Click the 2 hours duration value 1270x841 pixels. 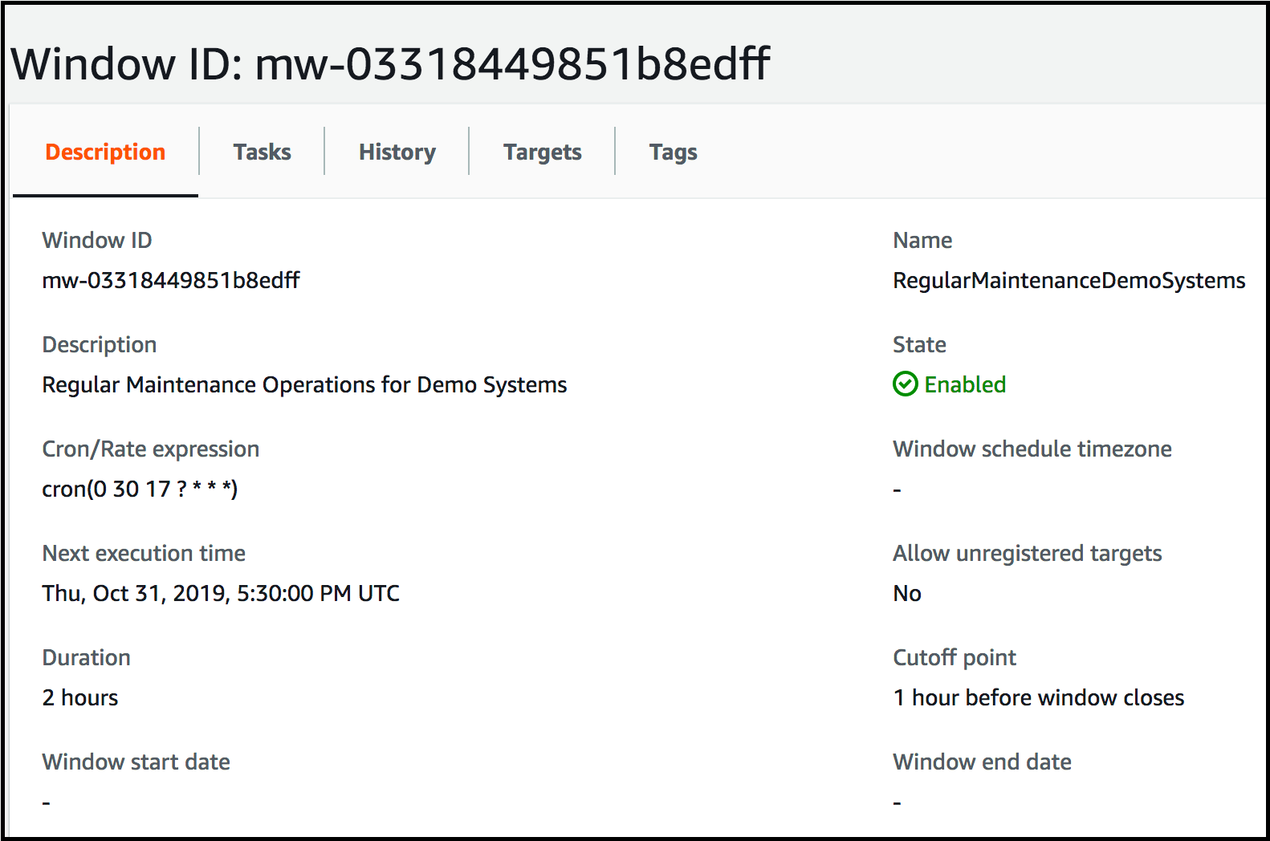click(x=80, y=697)
